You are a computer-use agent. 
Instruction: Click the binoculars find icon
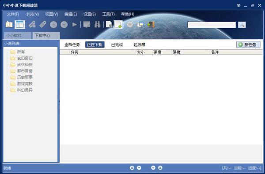point(97,25)
